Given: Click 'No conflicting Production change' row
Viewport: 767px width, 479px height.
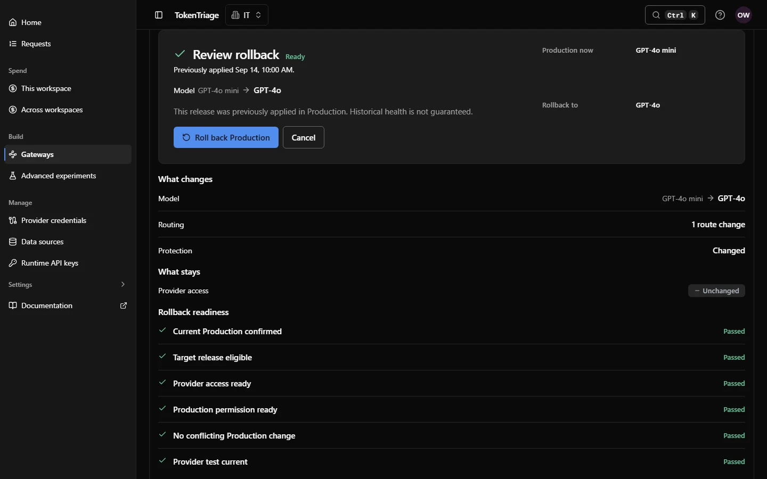Looking at the screenshot, I should point(452,435).
